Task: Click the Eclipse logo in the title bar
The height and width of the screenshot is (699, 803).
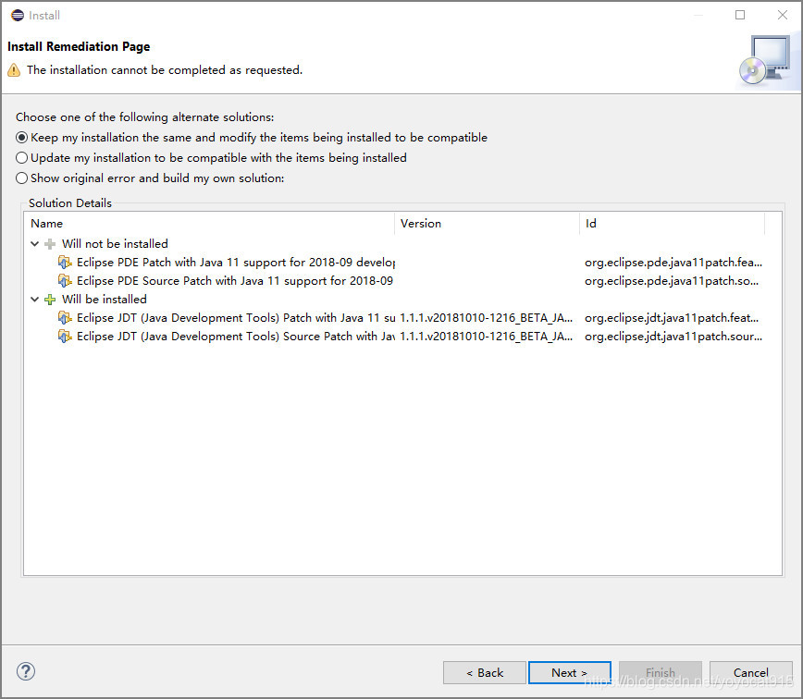Action: [x=18, y=16]
